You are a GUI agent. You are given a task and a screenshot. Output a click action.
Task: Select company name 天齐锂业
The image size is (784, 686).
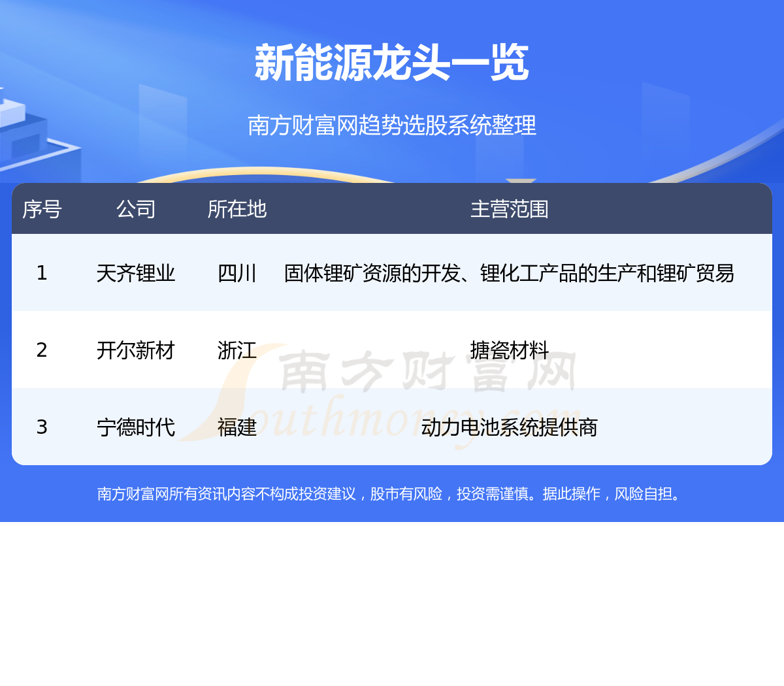pos(136,273)
